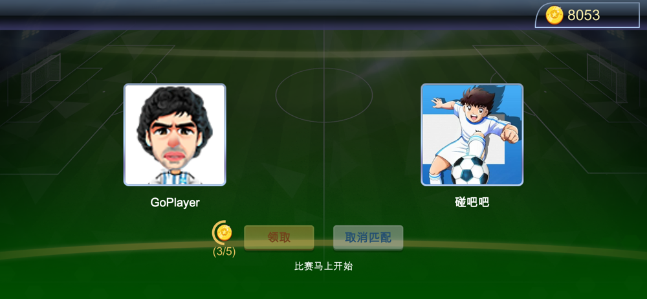The height and width of the screenshot is (299, 647).
Task: Click the right goal net
Action: tap(607, 78)
